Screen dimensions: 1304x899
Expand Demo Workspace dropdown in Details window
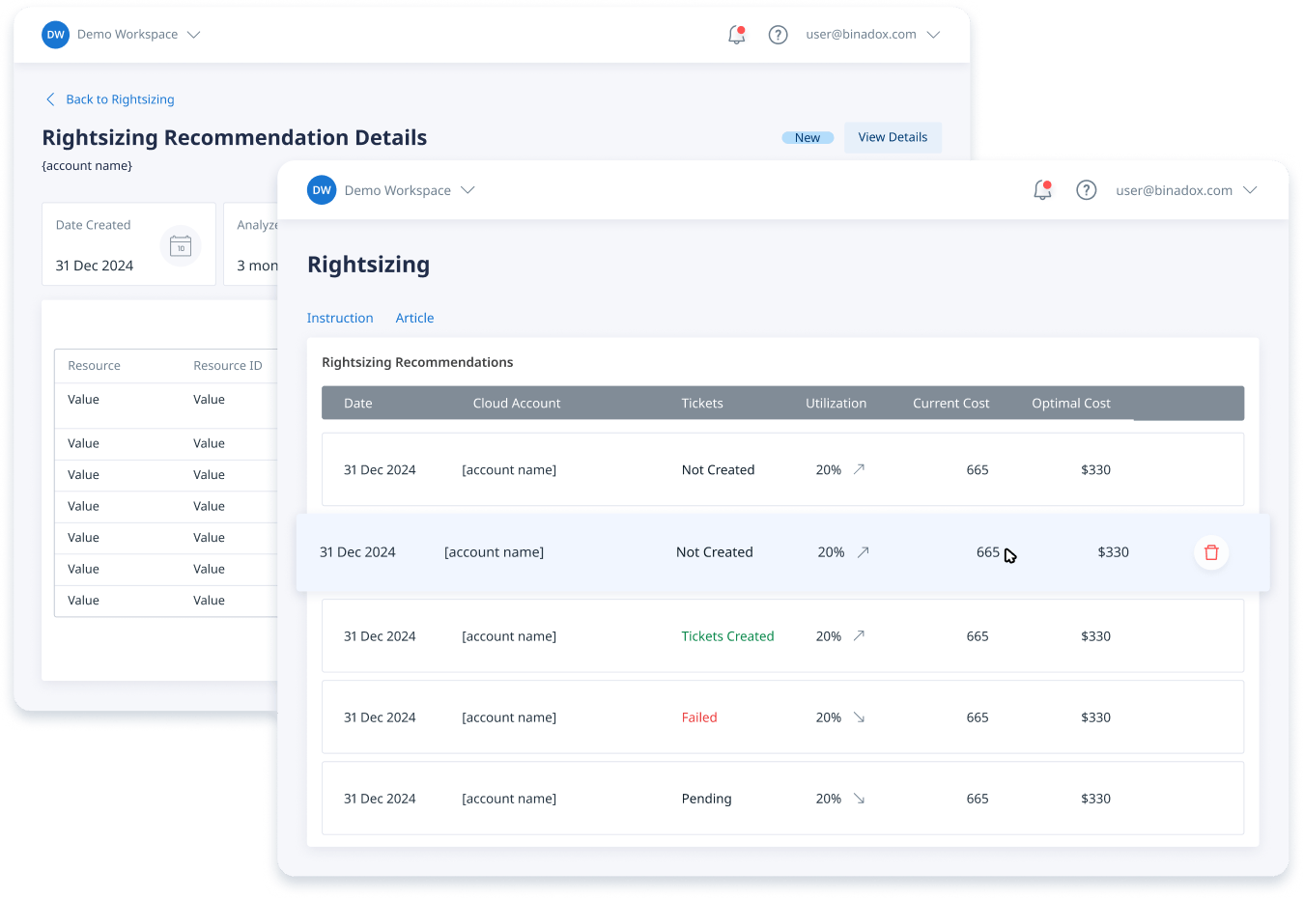[x=193, y=35]
